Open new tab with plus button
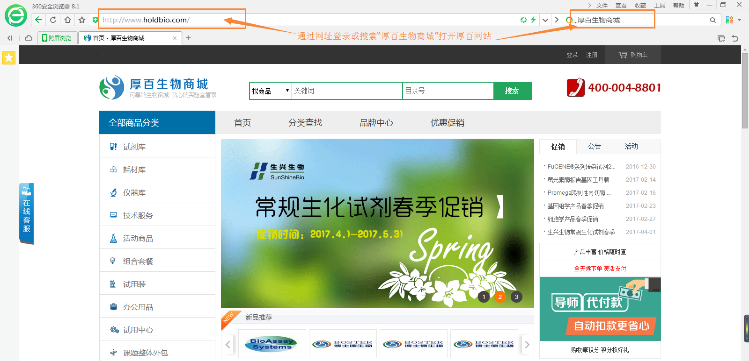This screenshot has width=749, height=361. point(188,38)
